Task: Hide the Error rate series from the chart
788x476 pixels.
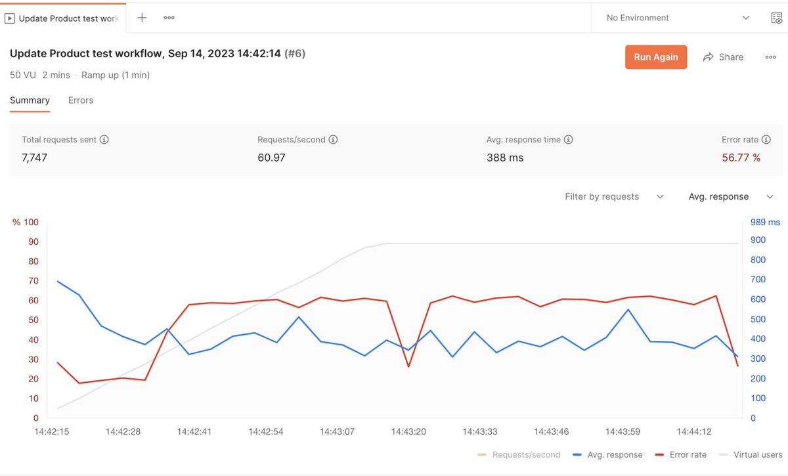Action: pyautogui.click(x=688, y=454)
